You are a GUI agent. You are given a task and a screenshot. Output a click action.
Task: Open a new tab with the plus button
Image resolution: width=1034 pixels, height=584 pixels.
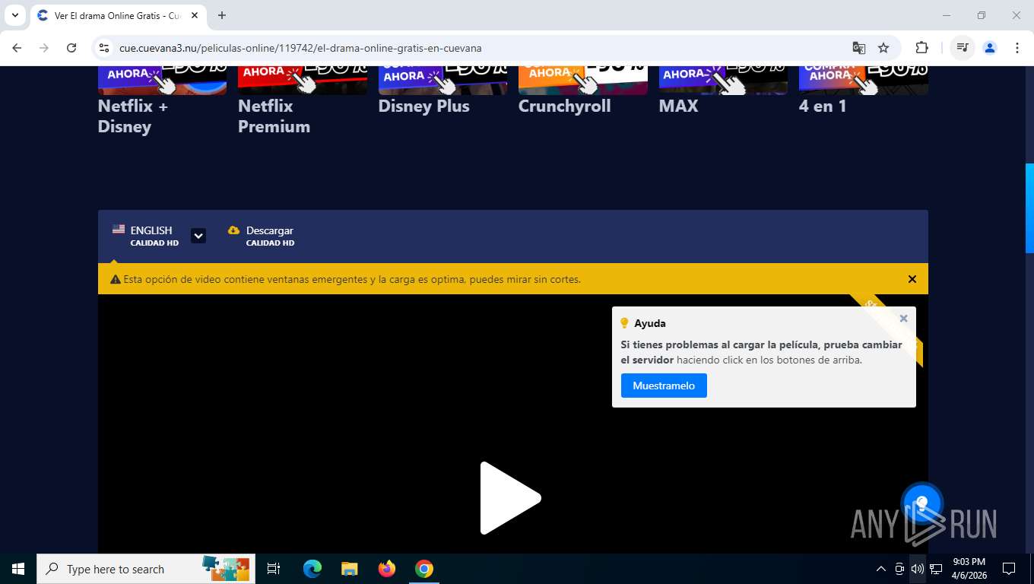coord(222,15)
